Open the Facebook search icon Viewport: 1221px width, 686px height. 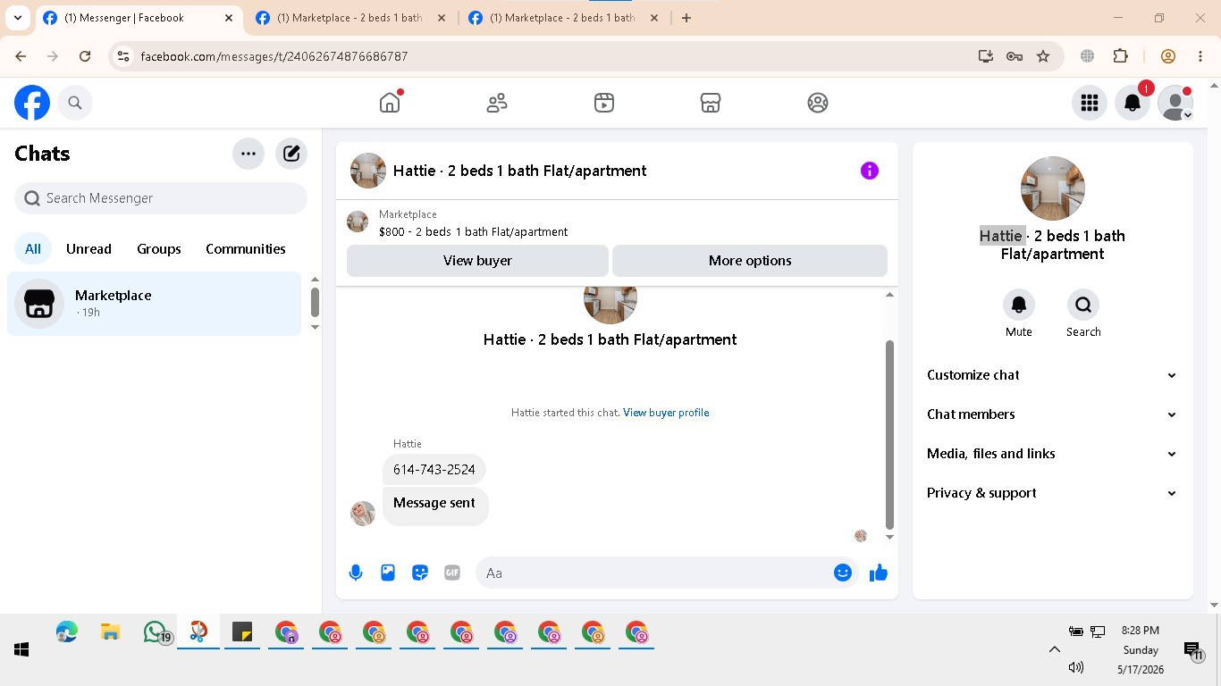tap(75, 103)
